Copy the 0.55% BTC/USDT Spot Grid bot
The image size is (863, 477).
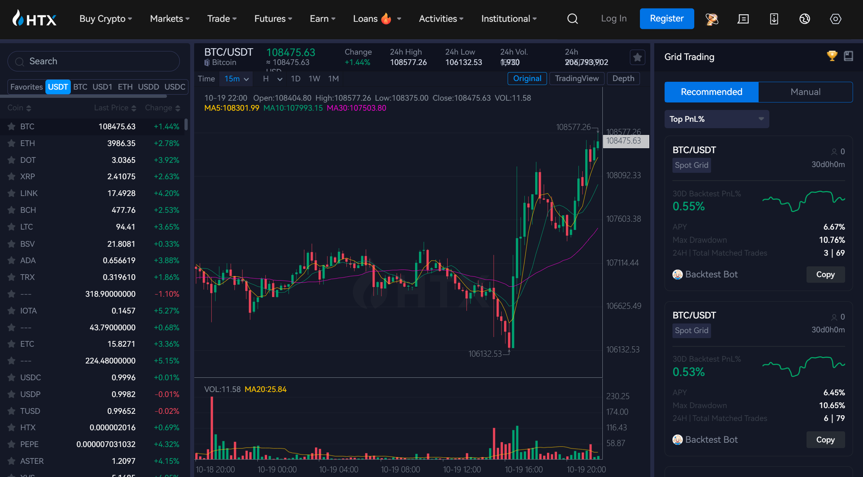[x=825, y=274]
